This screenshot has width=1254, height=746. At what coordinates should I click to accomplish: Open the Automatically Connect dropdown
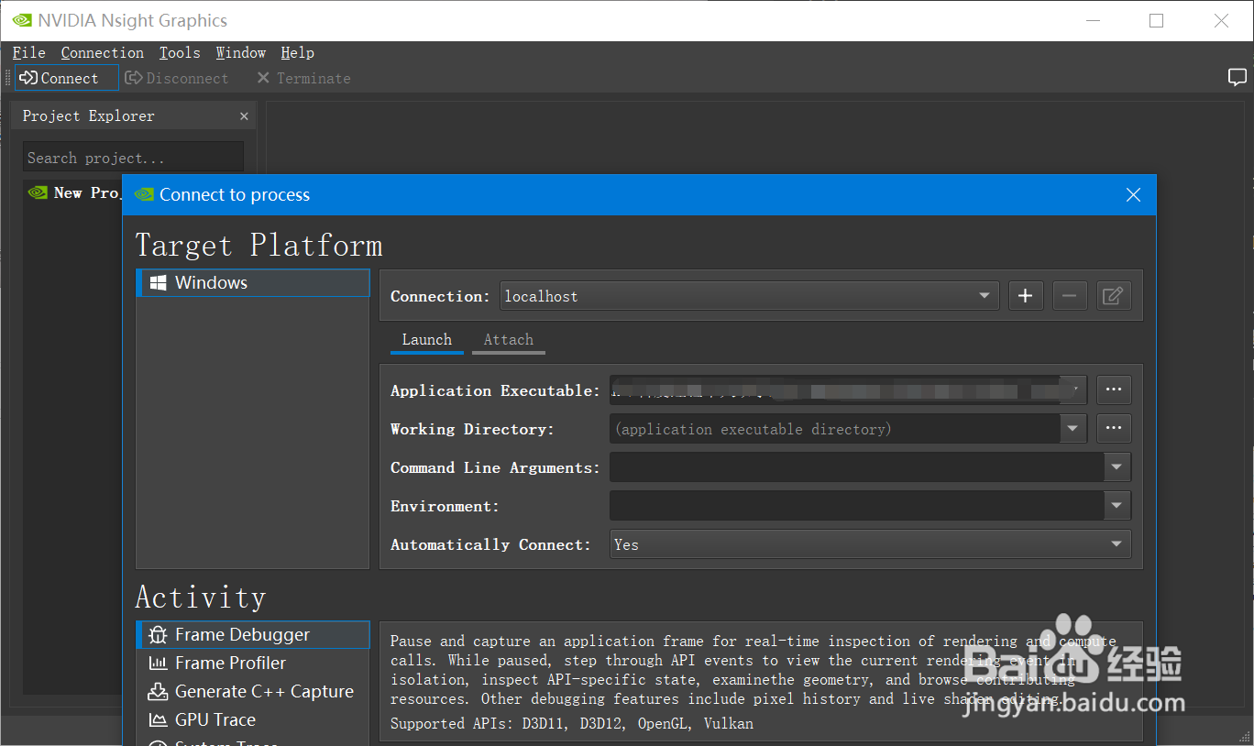click(x=871, y=544)
